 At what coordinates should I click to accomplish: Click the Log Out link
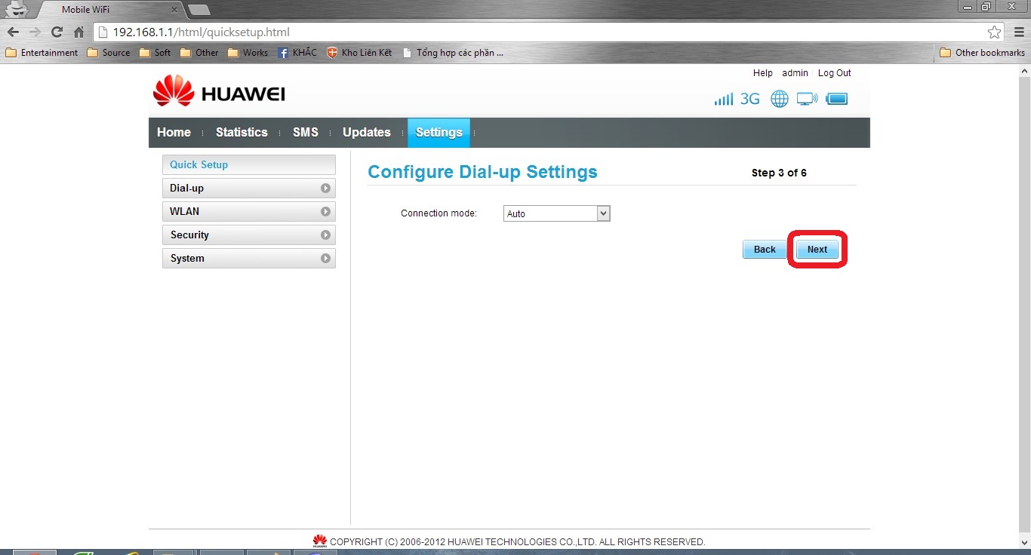(835, 73)
